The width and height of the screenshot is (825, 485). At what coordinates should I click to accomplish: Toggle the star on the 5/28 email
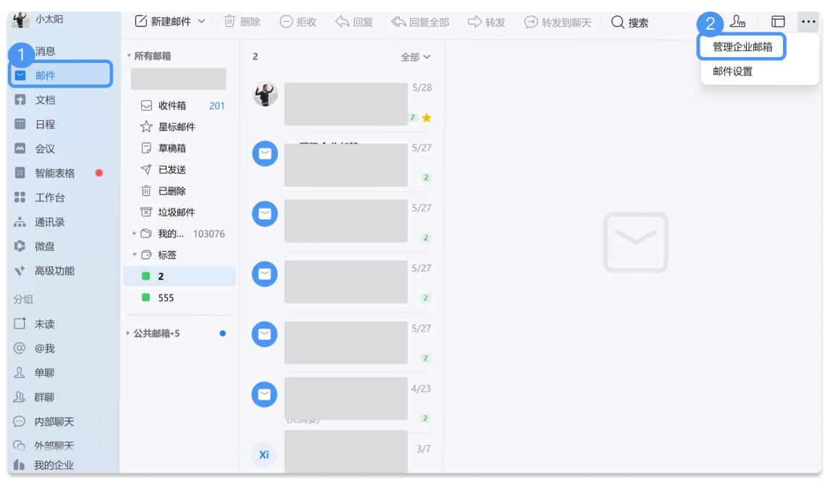[x=427, y=118]
